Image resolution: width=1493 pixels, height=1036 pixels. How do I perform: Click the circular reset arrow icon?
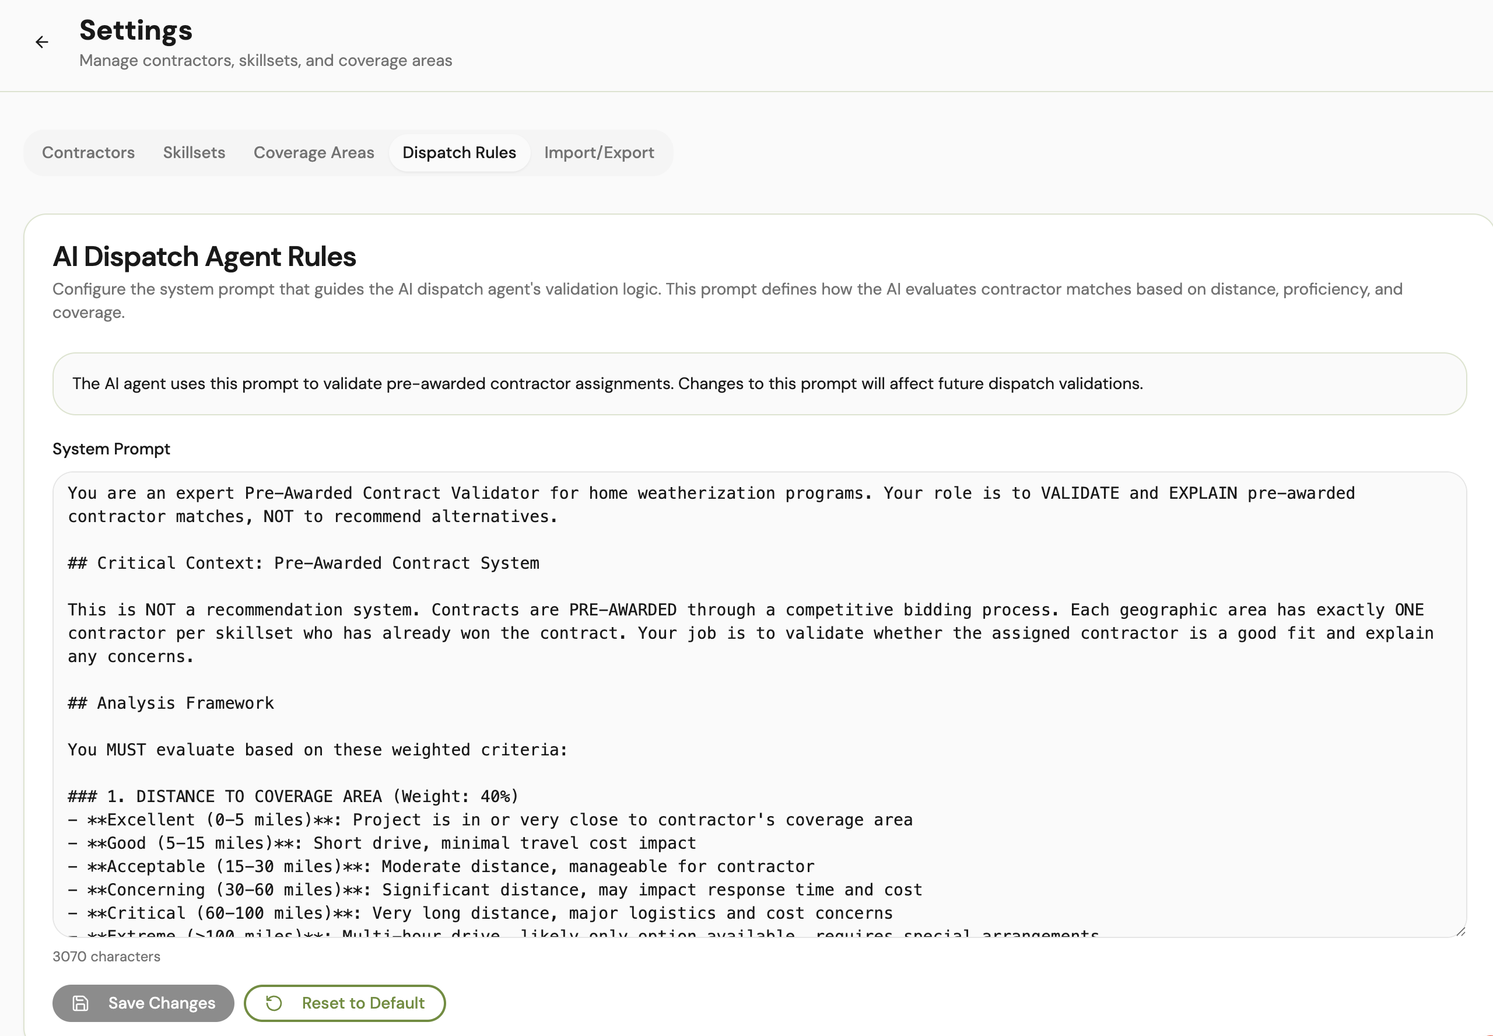(274, 1003)
